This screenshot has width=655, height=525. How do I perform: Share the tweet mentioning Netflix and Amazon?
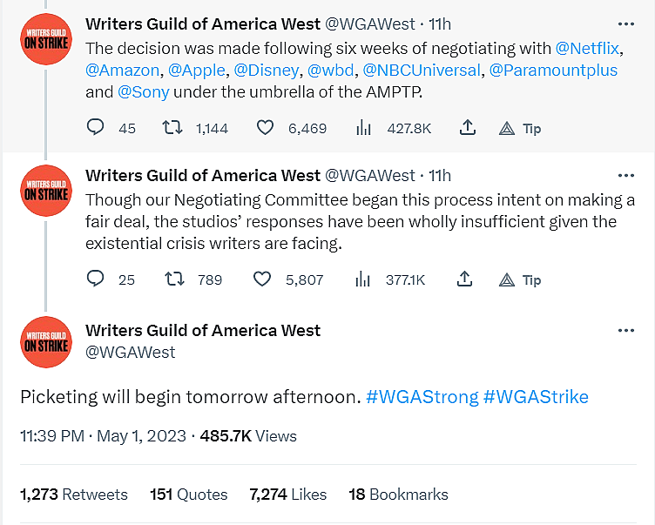[x=468, y=128]
